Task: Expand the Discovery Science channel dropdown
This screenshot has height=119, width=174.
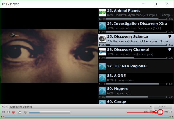Action: pos(151,107)
